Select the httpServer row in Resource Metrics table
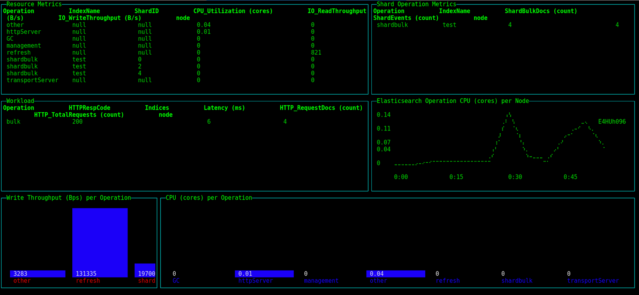This screenshot has width=639, height=295. coord(185,32)
